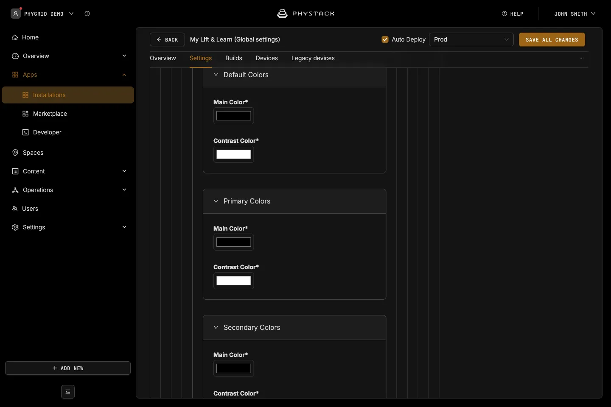Click the Marketplace icon
The height and width of the screenshot is (407, 611).
(x=25, y=114)
